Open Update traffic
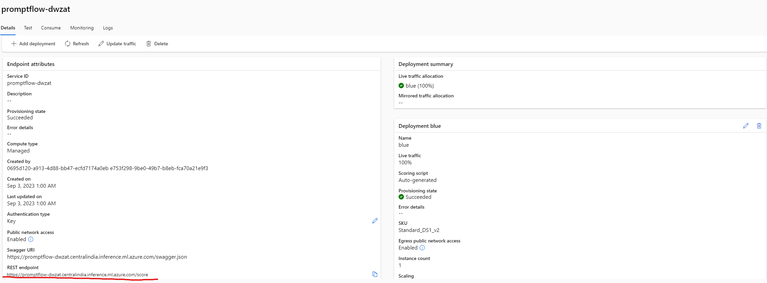Viewport: 767px width, 283px height. pyautogui.click(x=117, y=44)
